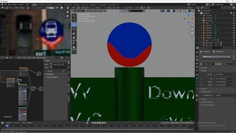Open the Window menu
Viewport: 236px width, 133px height.
(x=21, y=4)
